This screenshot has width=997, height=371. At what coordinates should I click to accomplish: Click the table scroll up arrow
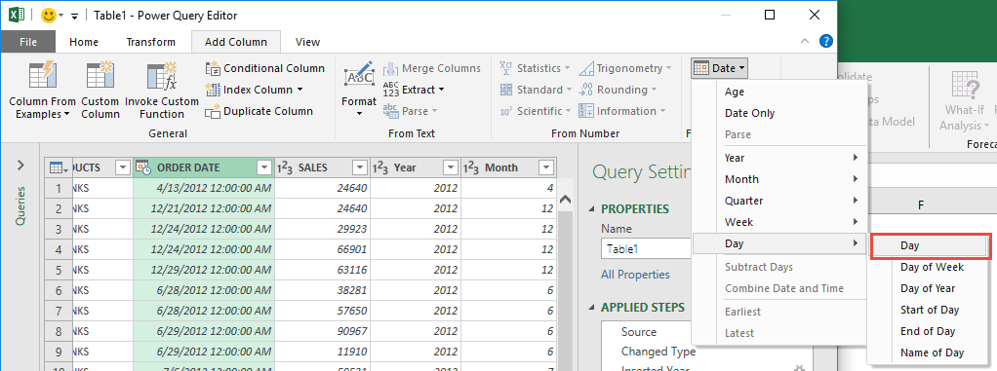pyautogui.click(x=565, y=200)
